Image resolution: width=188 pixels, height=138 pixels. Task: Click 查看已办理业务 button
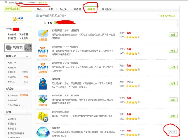pos(168,16)
